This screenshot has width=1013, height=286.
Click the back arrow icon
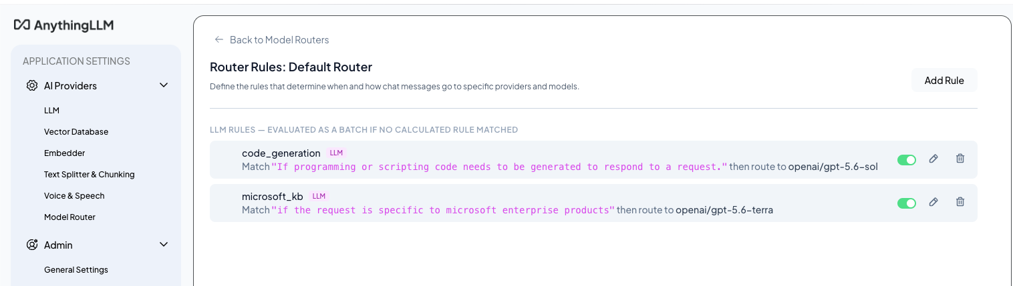tap(219, 39)
